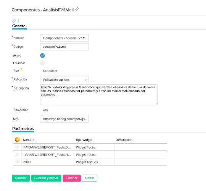Click the Descripción text area resize handle

click(156, 104)
